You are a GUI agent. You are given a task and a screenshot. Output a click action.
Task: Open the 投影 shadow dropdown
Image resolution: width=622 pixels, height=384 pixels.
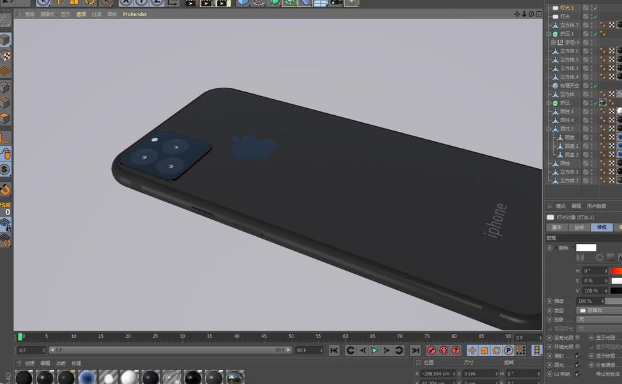tap(599, 319)
